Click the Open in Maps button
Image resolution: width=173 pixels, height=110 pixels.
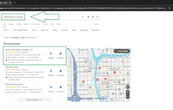[x=122, y=51]
